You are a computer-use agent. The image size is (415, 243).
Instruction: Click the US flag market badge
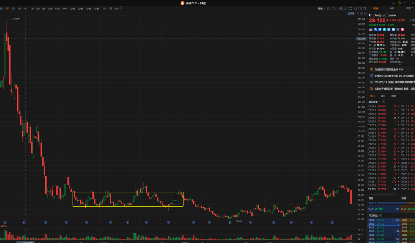point(371,29)
